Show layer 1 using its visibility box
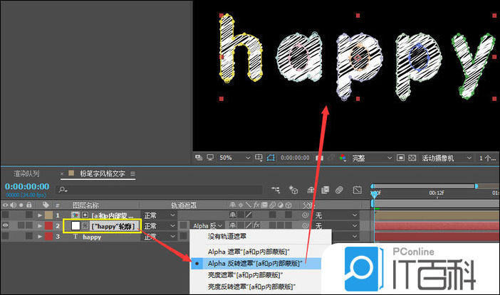Screen dimensions: 500x295 point(5,215)
